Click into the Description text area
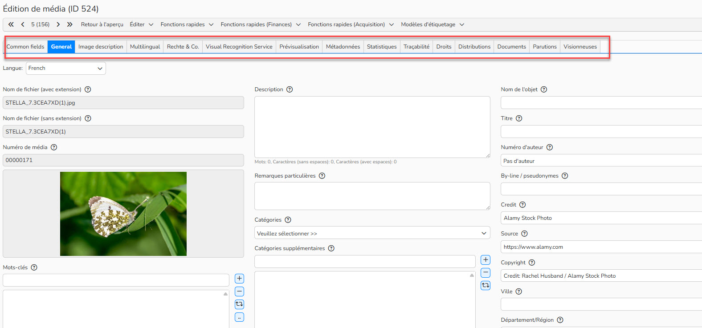 [x=372, y=127]
